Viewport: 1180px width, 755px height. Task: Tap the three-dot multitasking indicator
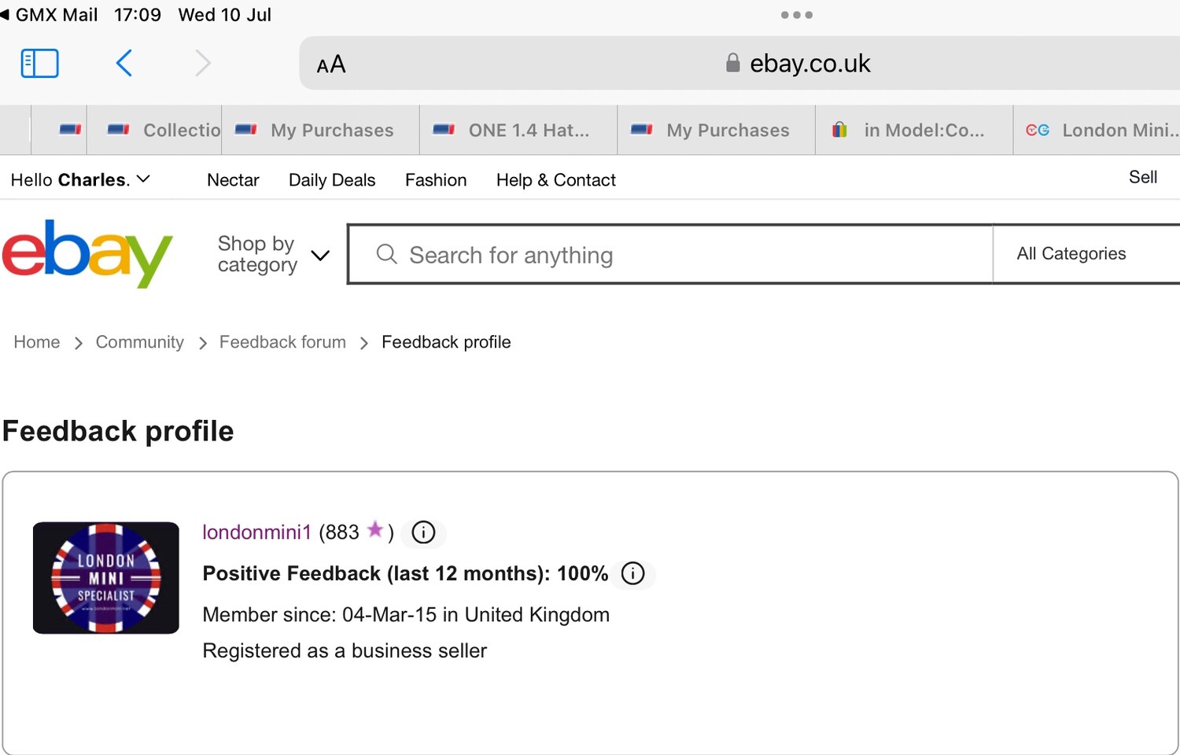point(797,15)
